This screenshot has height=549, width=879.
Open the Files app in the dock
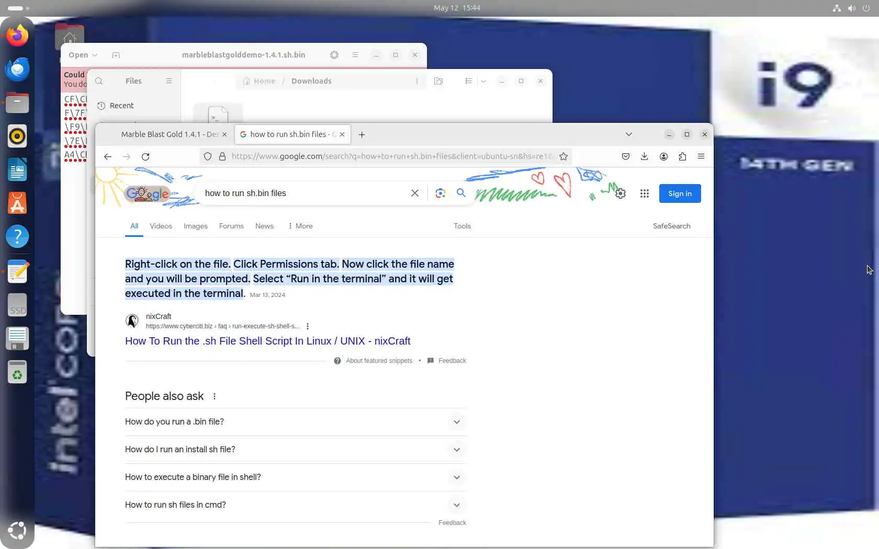click(17, 102)
